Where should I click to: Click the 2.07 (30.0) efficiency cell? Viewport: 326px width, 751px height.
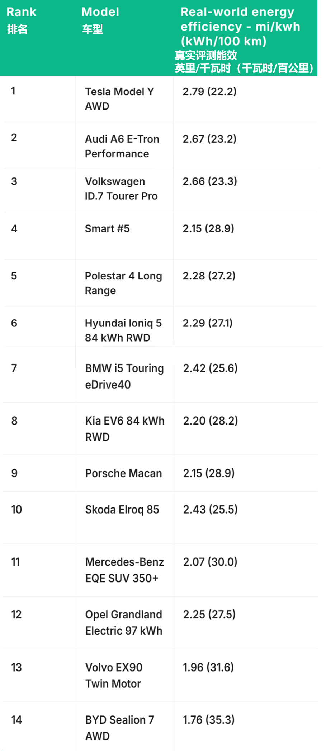tap(210, 562)
